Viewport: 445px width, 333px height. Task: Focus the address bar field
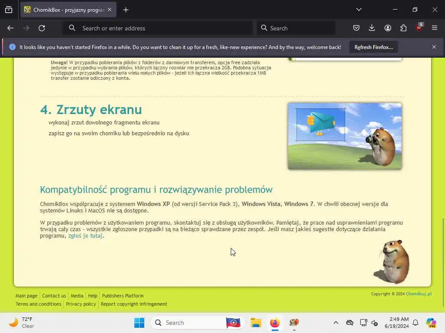158,28
